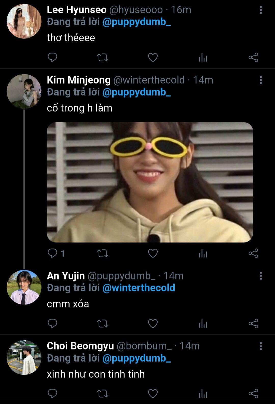View analytics for An Yujin's tweet
The width and height of the screenshot is (275, 404).
pyautogui.click(x=203, y=324)
